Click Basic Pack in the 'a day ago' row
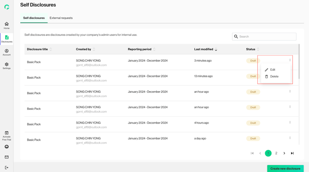 coord(34,139)
